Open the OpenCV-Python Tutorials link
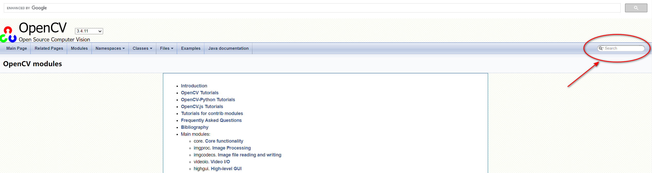This screenshot has height=173, width=652. [208, 100]
